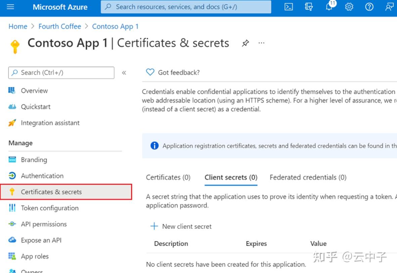Select API permissions in the sidebar
The height and width of the screenshot is (273, 397).
pyautogui.click(x=44, y=224)
